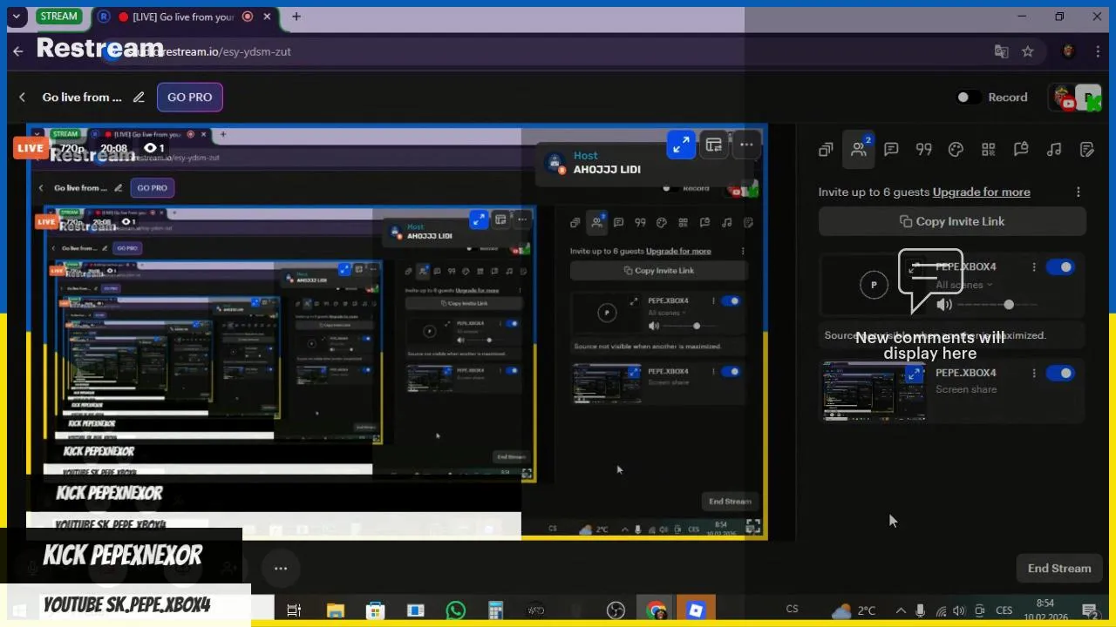Open the captions quotes panel icon
Image resolution: width=1116 pixels, height=627 pixels.
[x=923, y=150]
